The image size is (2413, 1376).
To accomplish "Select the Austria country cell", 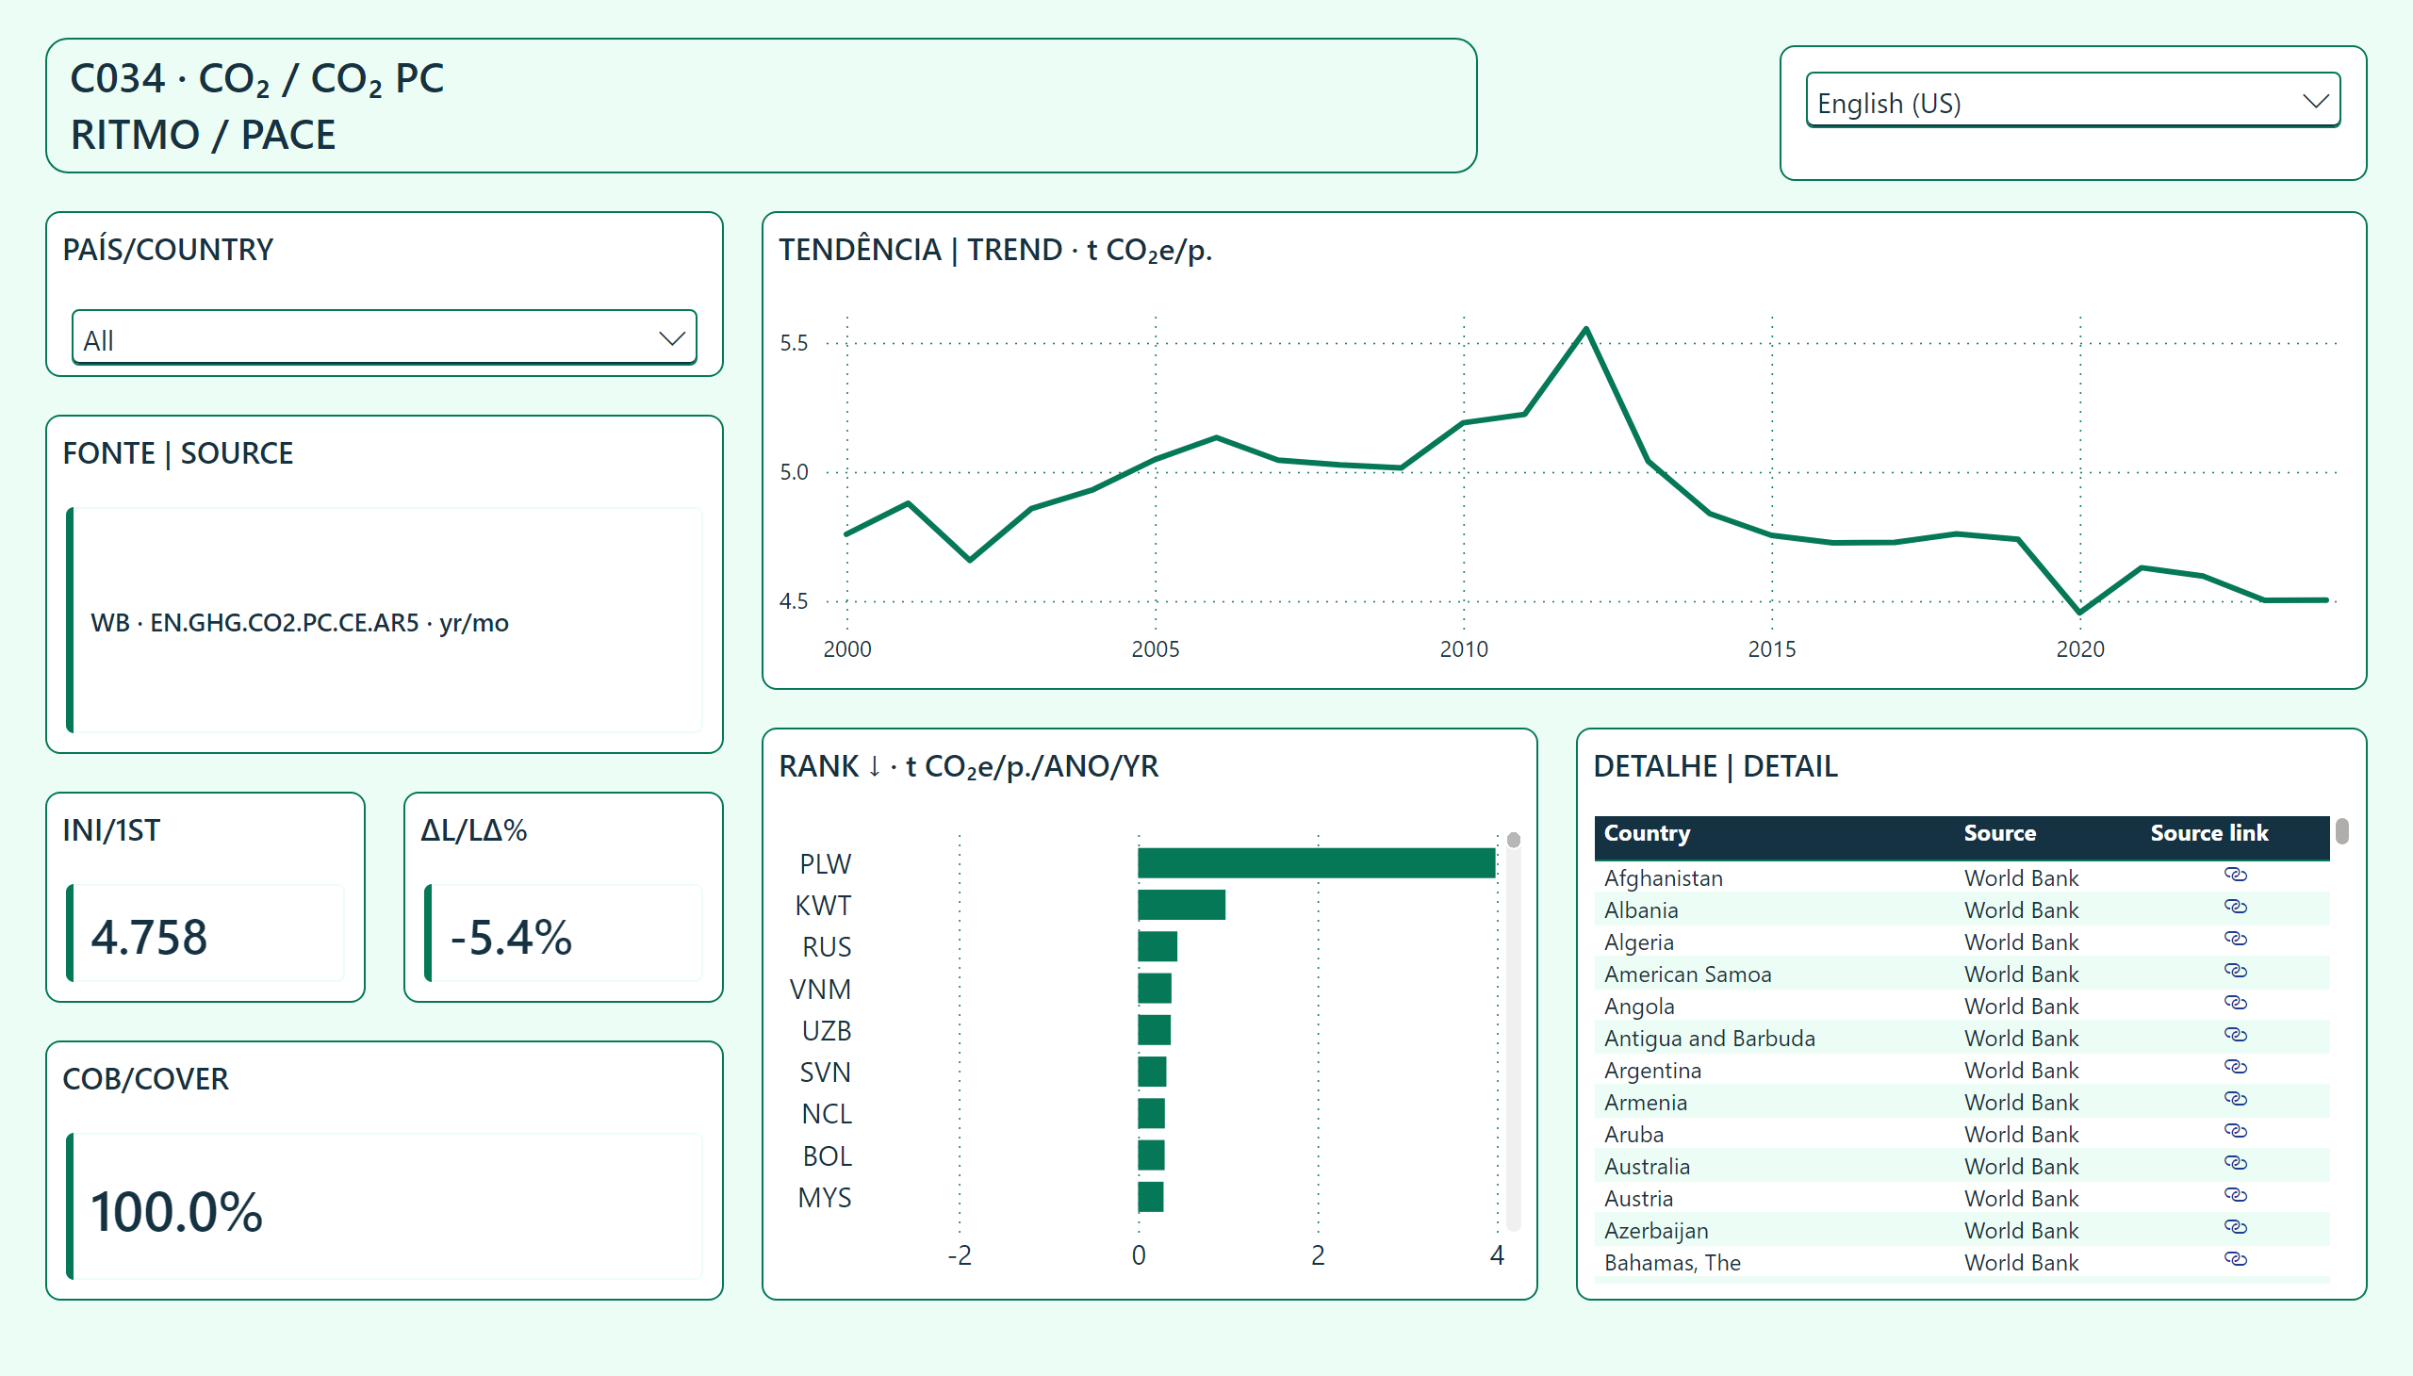I will tap(1638, 1200).
